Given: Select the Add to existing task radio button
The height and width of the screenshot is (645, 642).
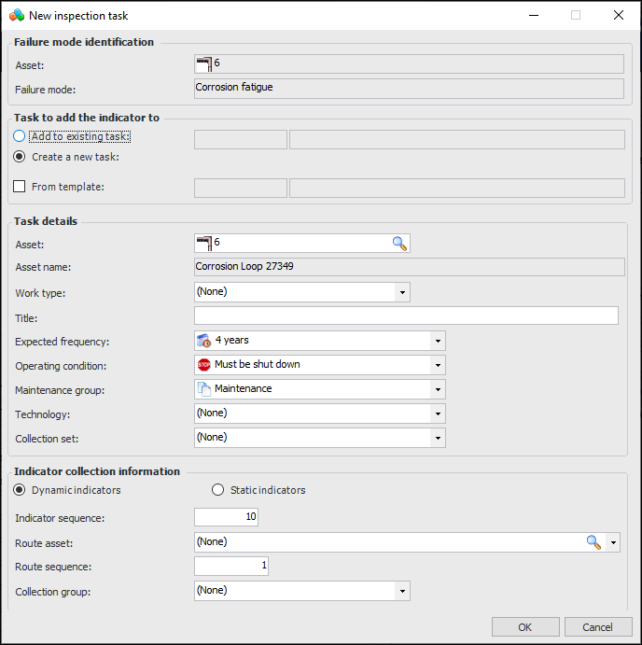Looking at the screenshot, I should pyautogui.click(x=19, y=136).
